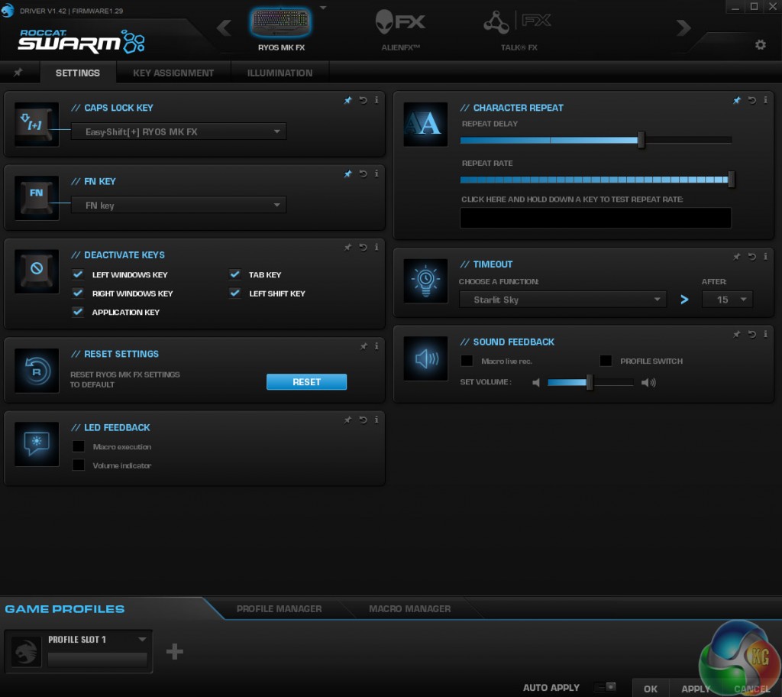Toggle the Auto Apply switch
Screen dimensions: 782x697
point(606,687)
